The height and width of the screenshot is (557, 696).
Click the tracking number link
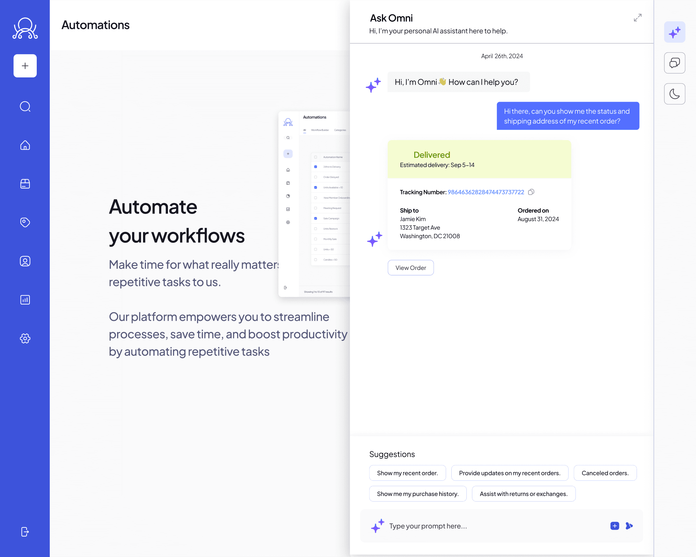[485, 192]
